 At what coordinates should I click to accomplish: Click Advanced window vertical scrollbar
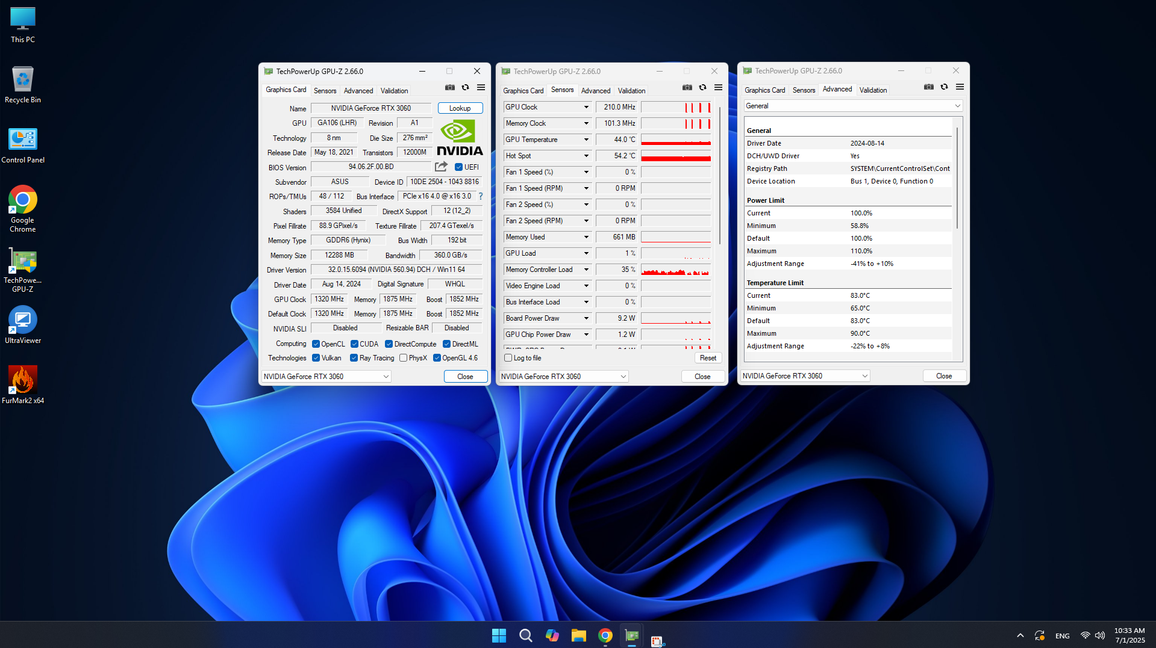click(x=957, y=177)
